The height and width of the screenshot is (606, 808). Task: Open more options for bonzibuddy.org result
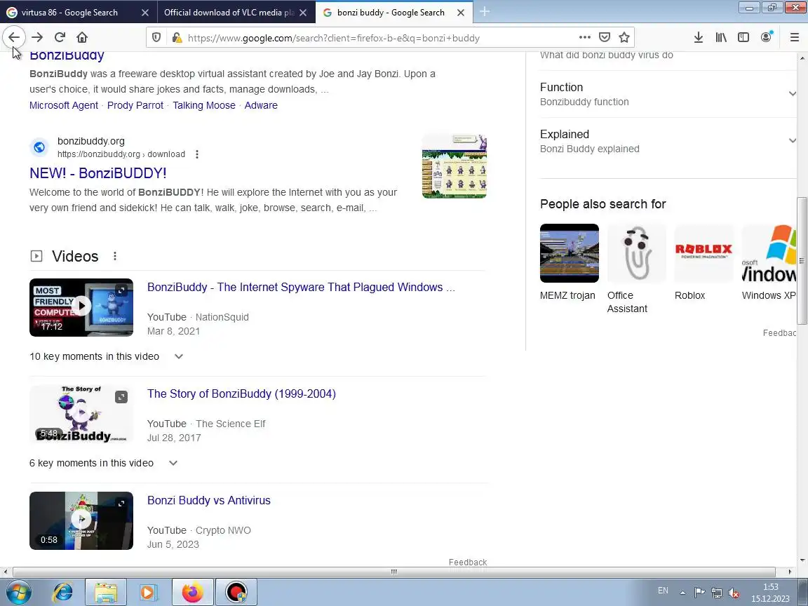[x=197, y=154]
